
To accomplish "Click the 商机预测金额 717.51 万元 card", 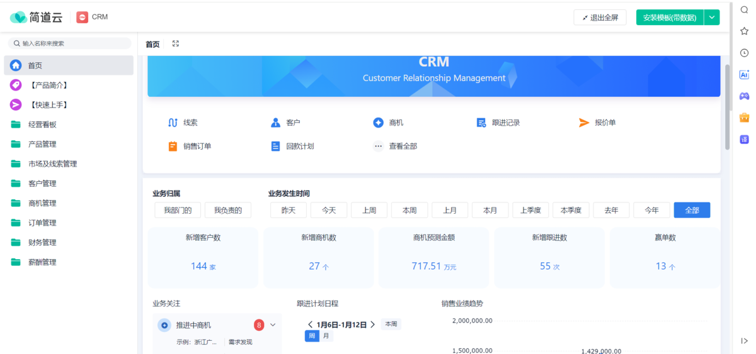I will [x=434, y=258].
